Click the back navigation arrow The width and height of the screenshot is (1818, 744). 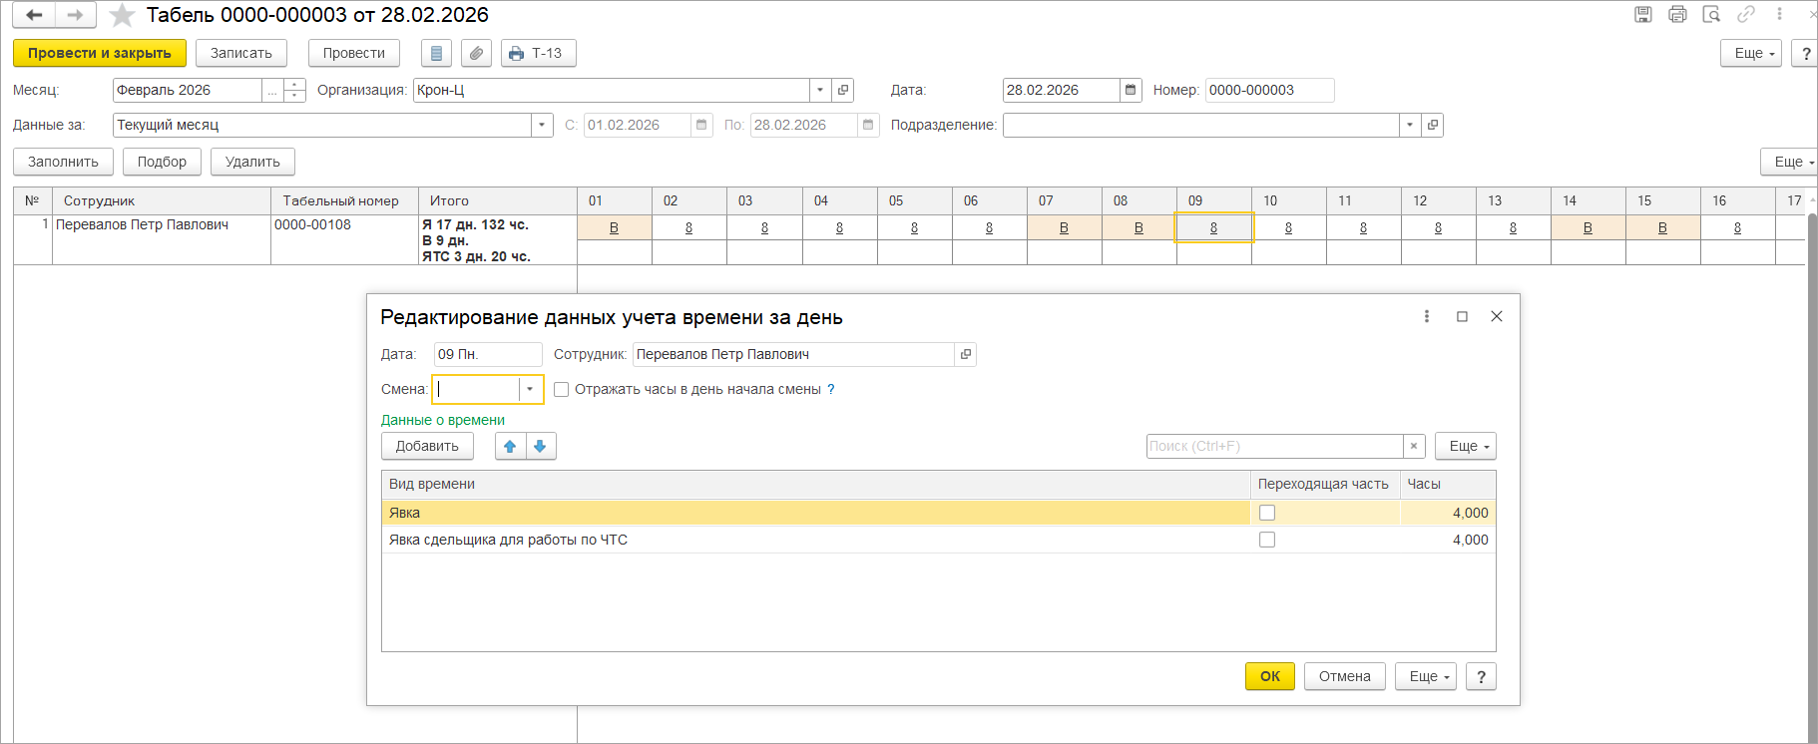(34, 15)
